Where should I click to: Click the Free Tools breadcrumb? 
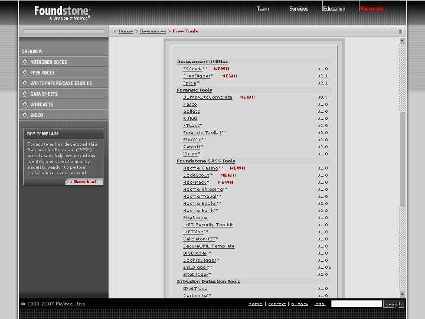(x=185, y=31)
